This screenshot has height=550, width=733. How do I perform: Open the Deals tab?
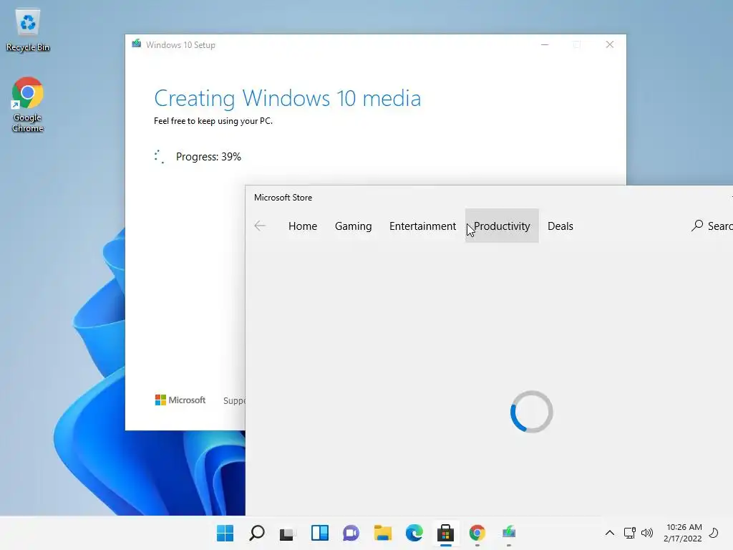[x=560, y=226]
